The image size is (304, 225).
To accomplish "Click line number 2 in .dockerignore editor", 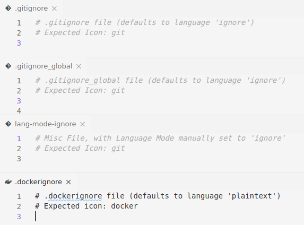I will click(x=19, y=206).
